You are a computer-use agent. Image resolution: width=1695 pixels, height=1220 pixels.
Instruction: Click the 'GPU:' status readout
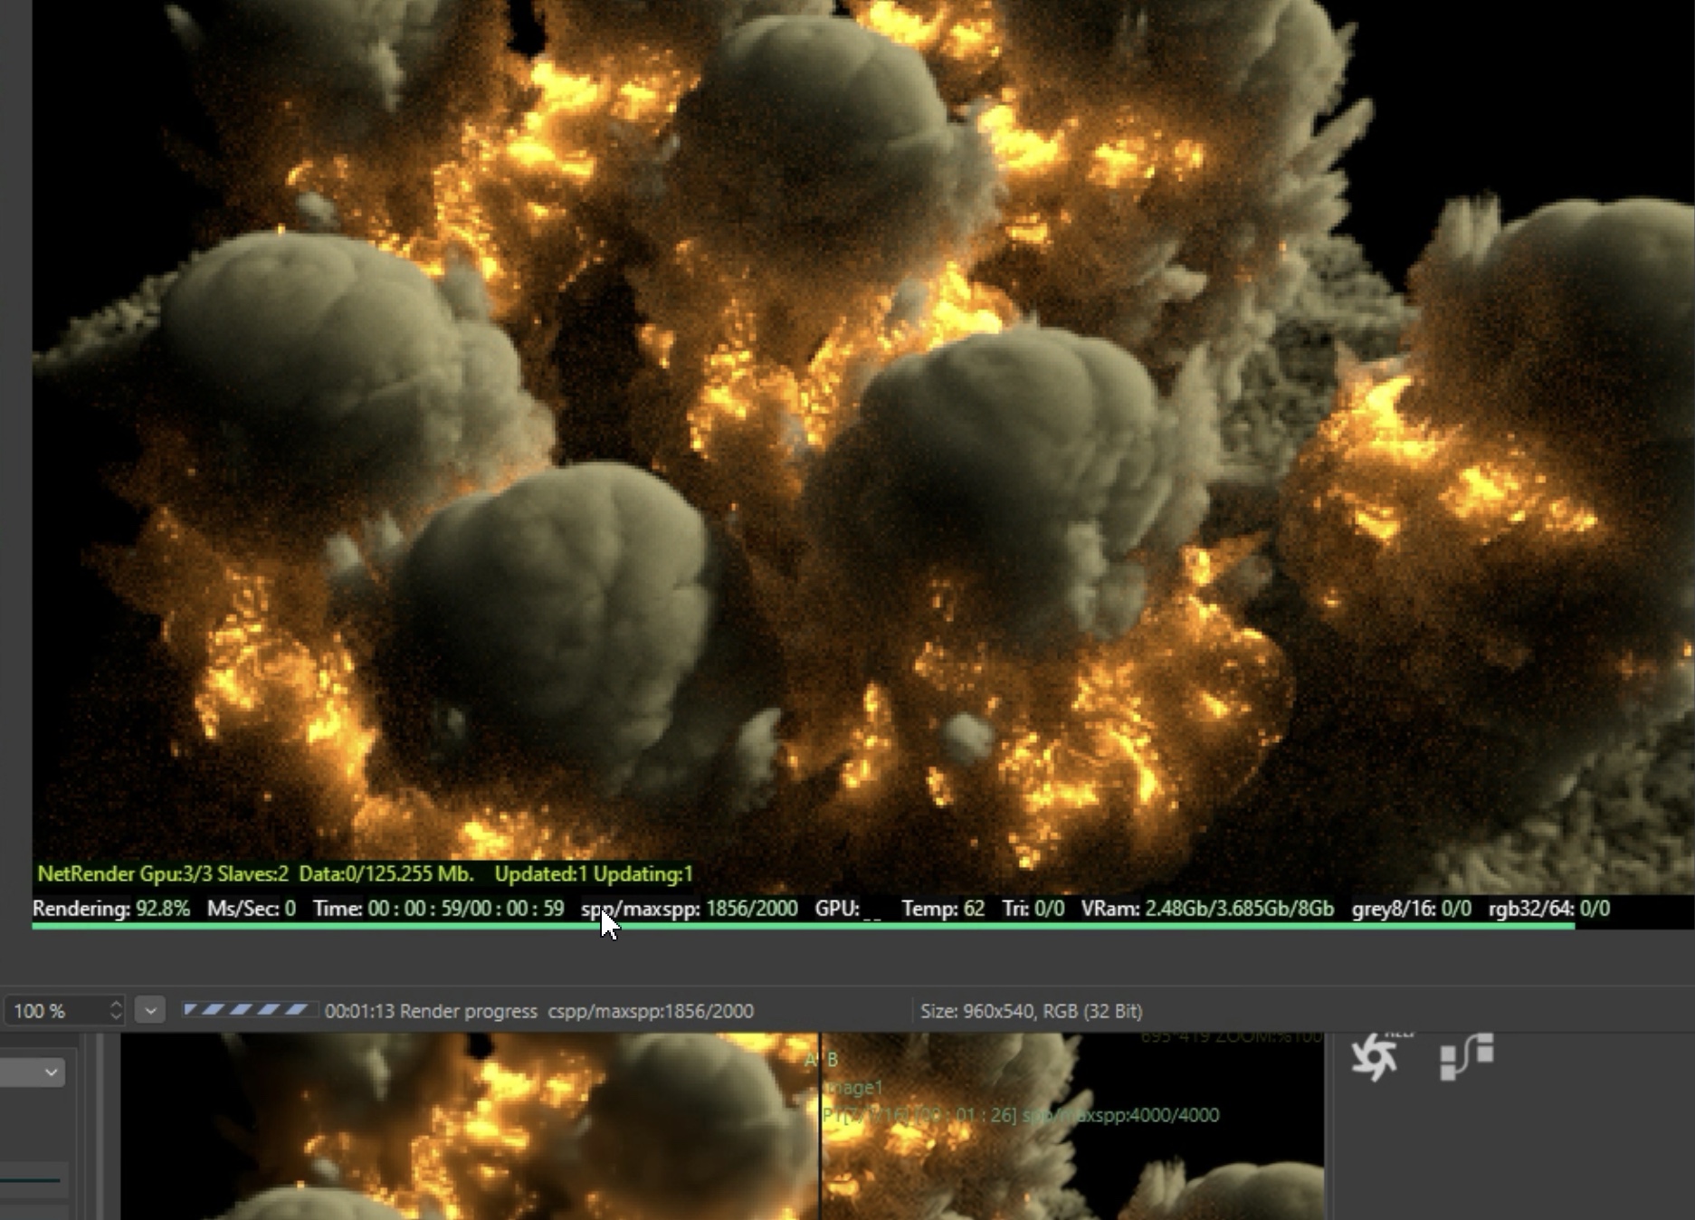pyautogui.click(x=848, y=909)
